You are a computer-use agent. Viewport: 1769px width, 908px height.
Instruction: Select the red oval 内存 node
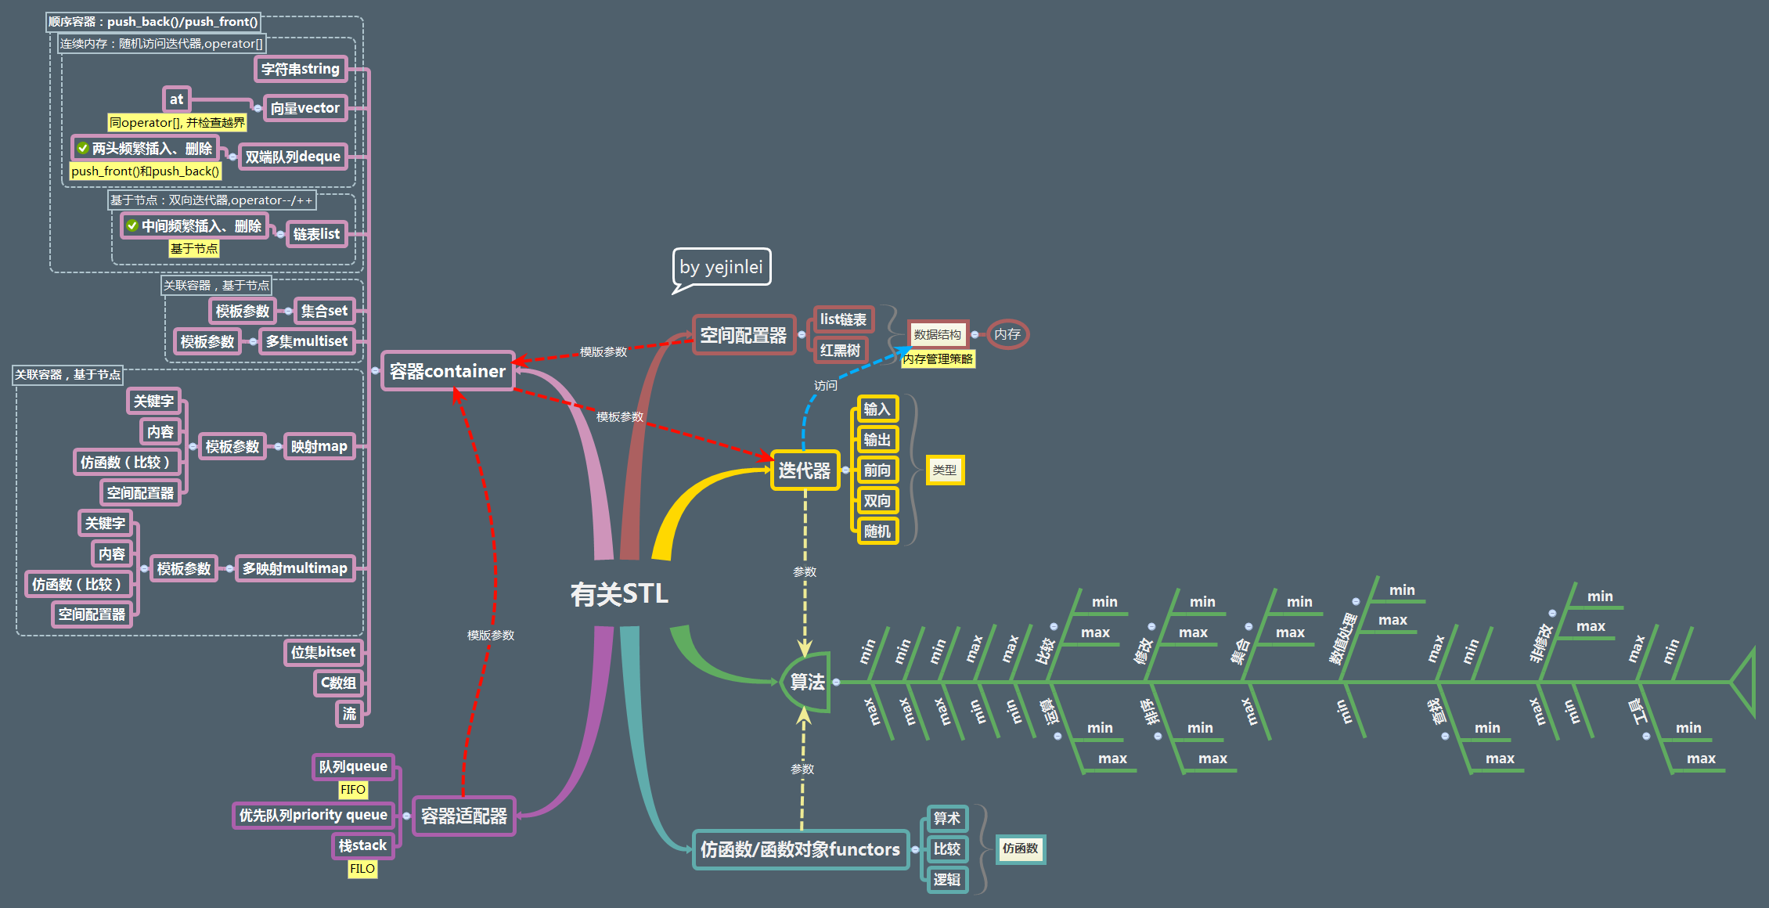tap(1007, 334)
